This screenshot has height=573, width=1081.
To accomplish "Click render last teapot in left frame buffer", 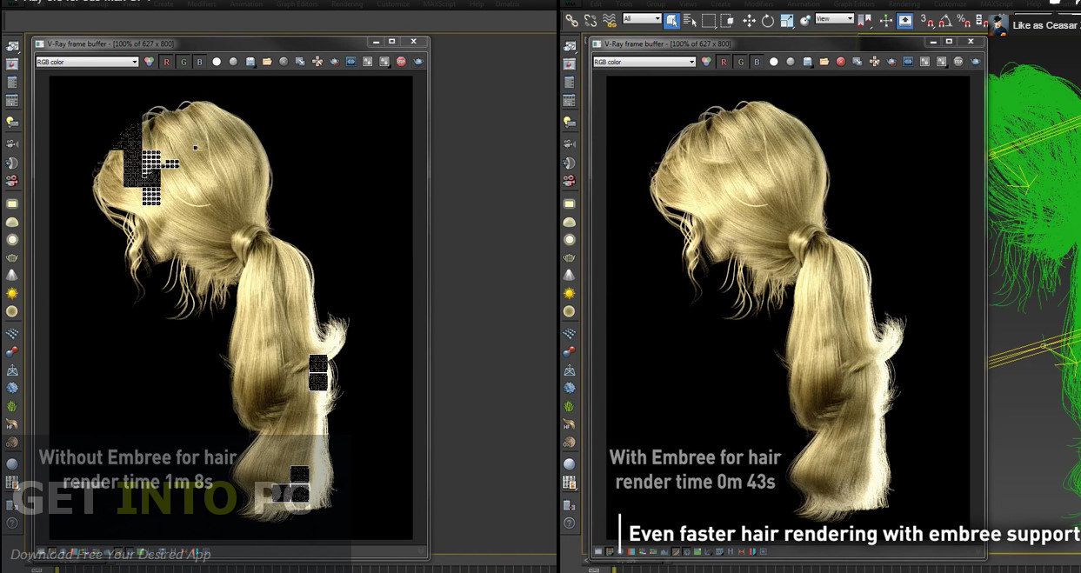I will pos(417,62).
